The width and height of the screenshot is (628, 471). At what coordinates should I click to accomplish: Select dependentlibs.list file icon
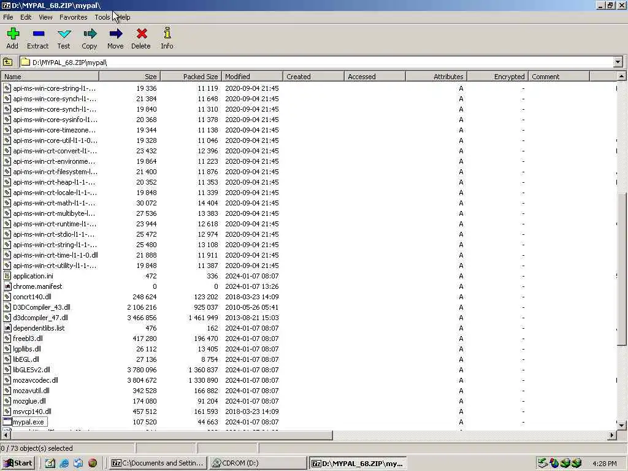(x=7, y=328)
